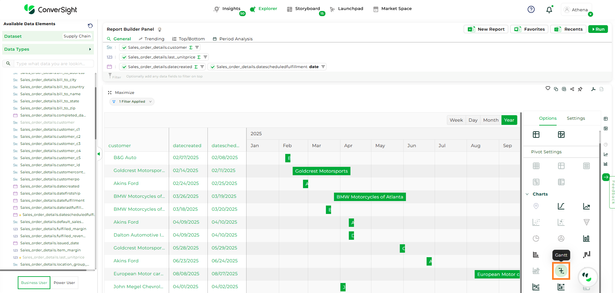The height and width of the screenshot is (293, 615).
Task: Switch Gantt view to Month
Action: point(490,120)
